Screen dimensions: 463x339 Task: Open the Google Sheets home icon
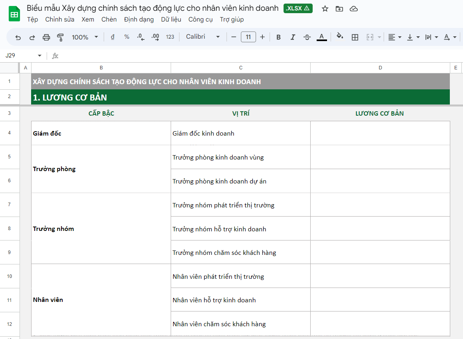tap(14, 14)
